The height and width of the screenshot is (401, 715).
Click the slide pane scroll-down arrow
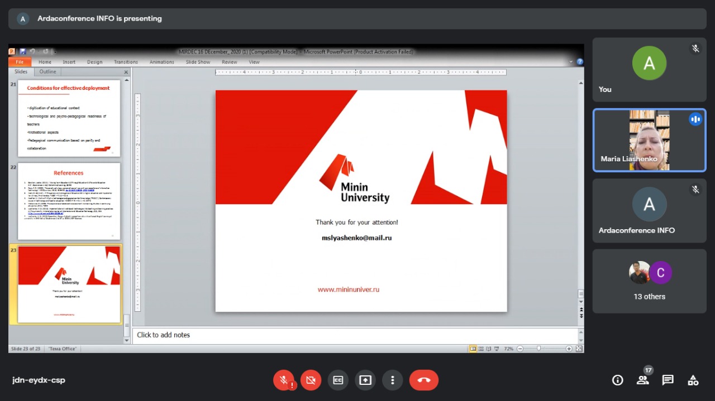tap(127, 340)
